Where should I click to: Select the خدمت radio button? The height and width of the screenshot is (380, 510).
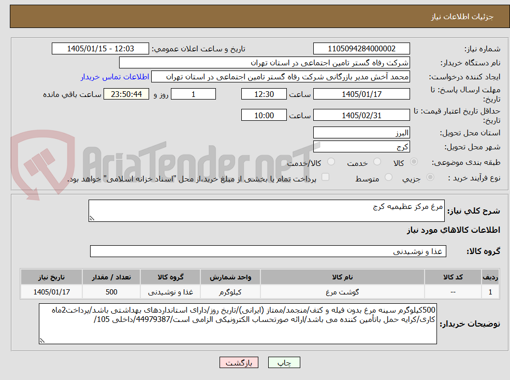[x=377, y=162]
